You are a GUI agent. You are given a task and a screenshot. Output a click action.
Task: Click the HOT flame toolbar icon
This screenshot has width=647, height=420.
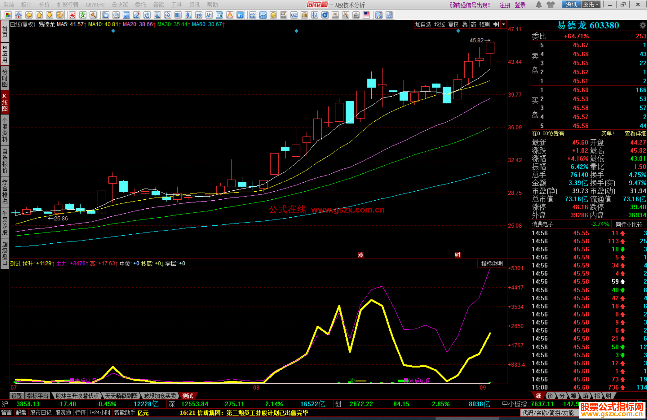(230, 15)
